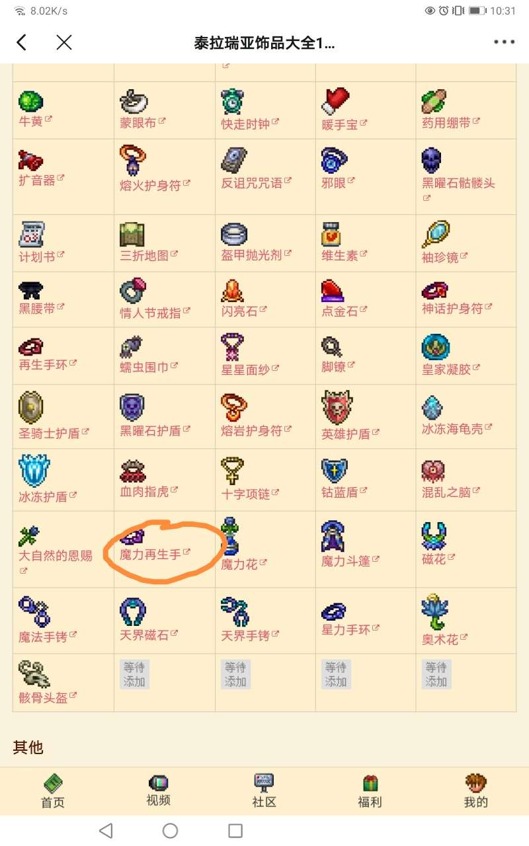529x846 pixels.
Task: Select the red Hand Warmer (暖手宝) icon
Action: pos(335,101)
